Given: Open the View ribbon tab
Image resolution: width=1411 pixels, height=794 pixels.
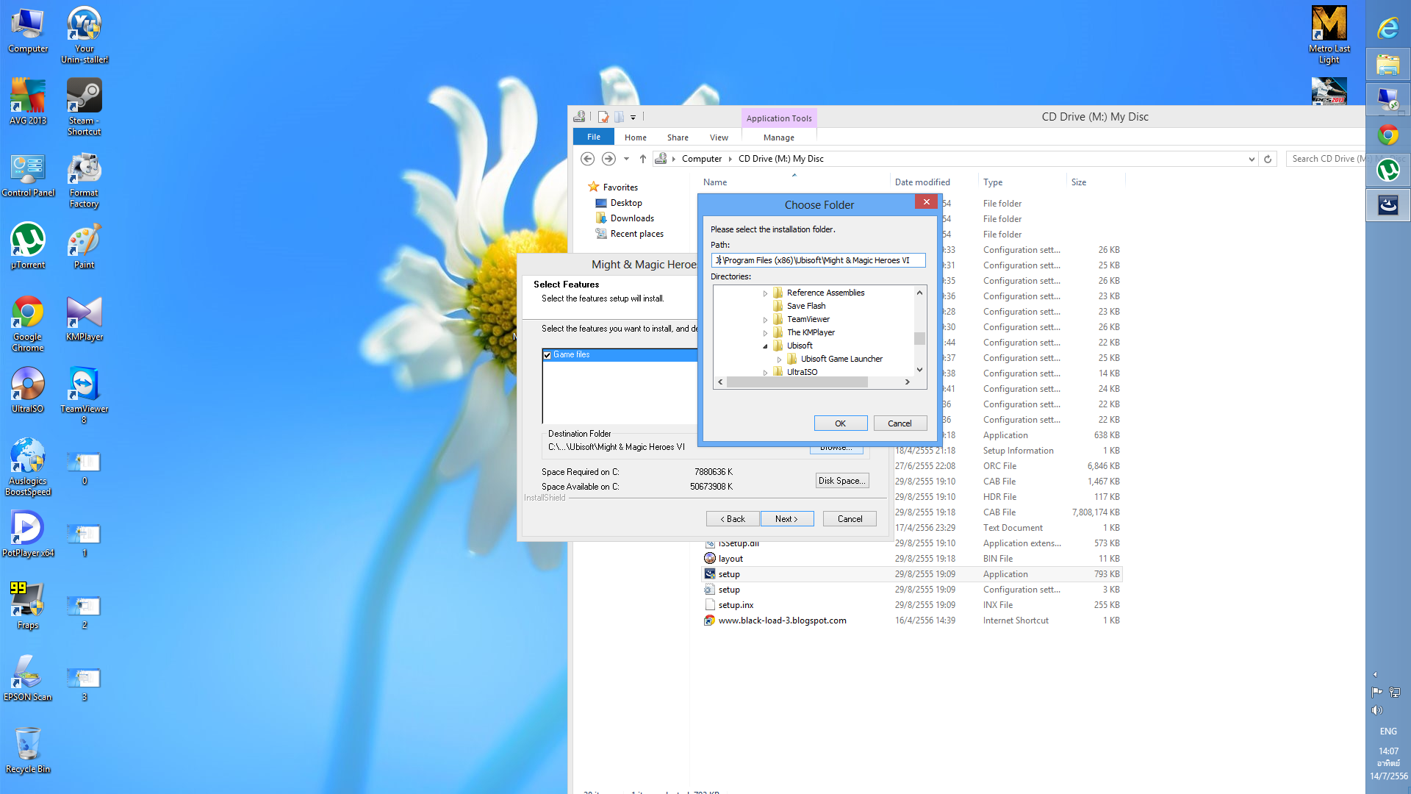Looking at the screenshot, I should coord(718,137).
